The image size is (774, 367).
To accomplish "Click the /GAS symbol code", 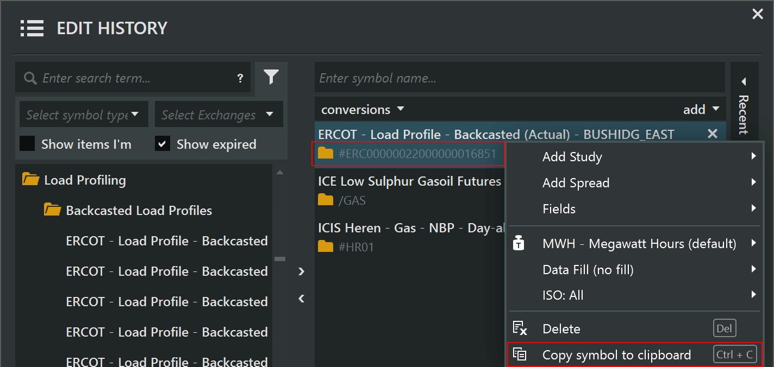I will 352,201.
